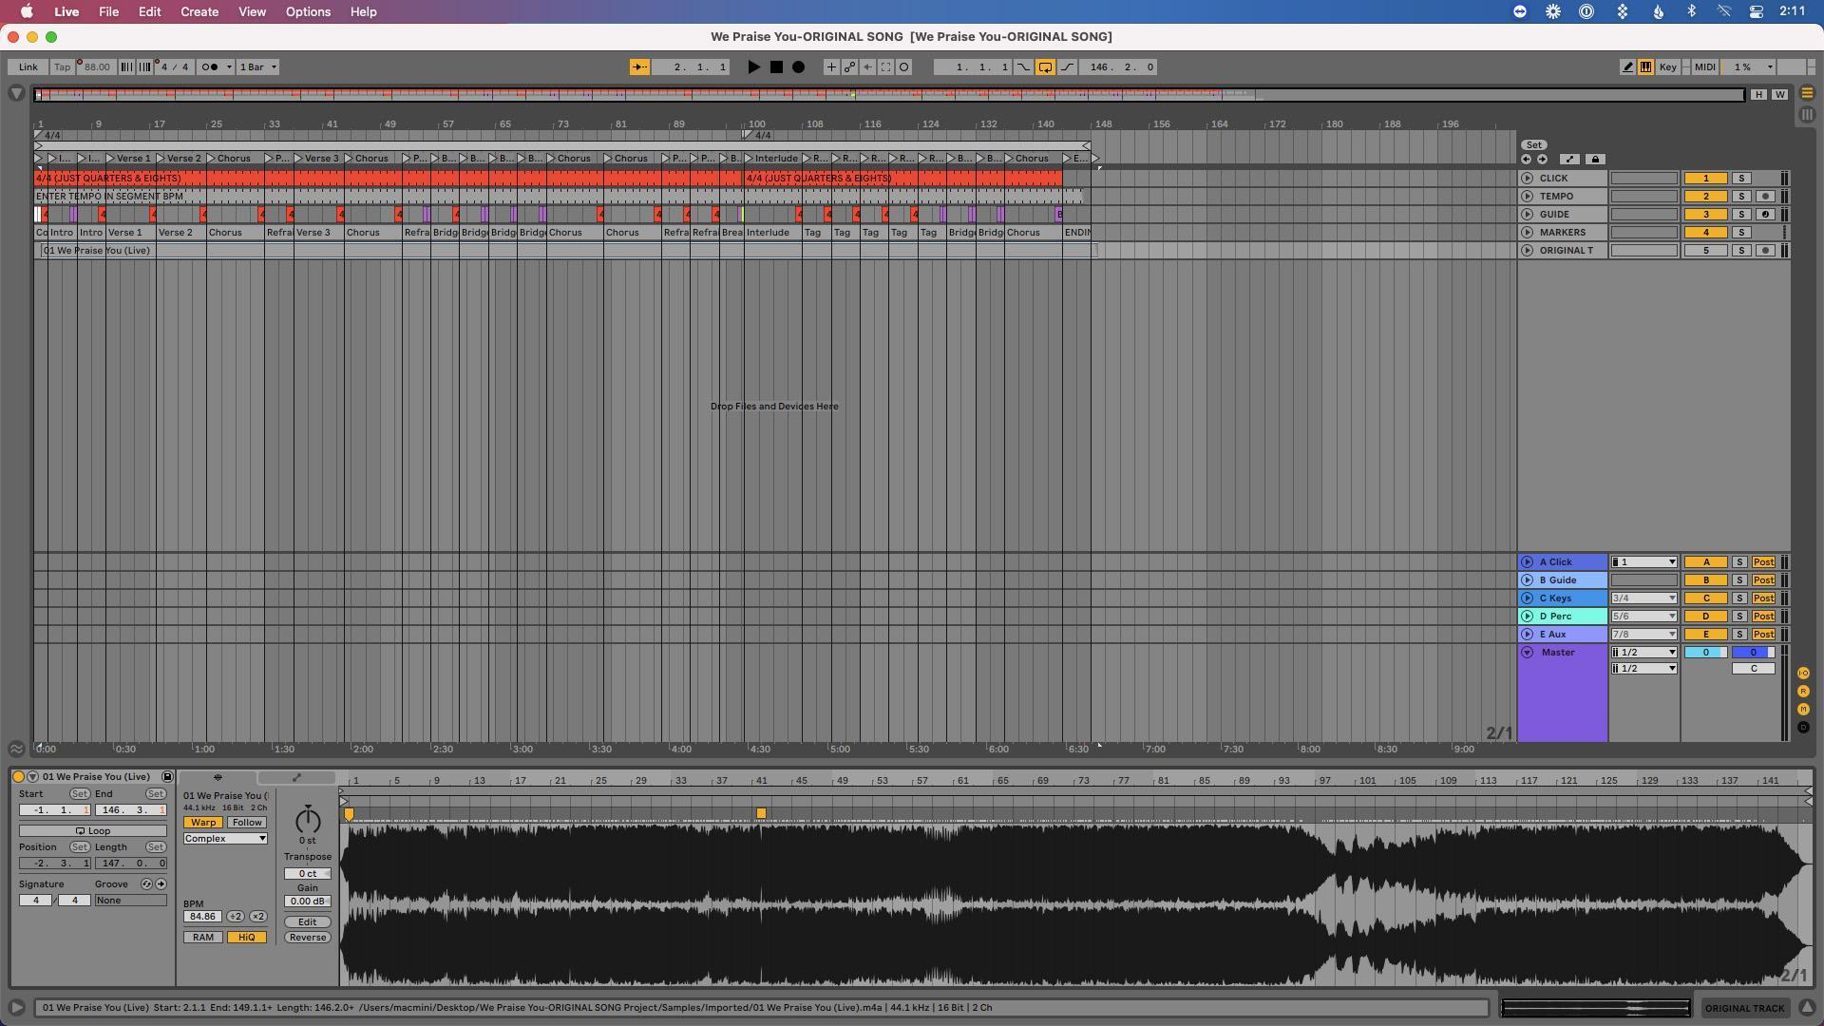Toggle Lock Envelopes padlock icon

point(1595,160)
